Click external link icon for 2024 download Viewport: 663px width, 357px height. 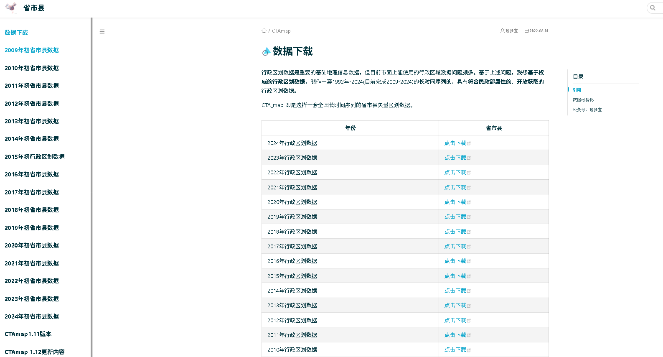coord(469,143)
